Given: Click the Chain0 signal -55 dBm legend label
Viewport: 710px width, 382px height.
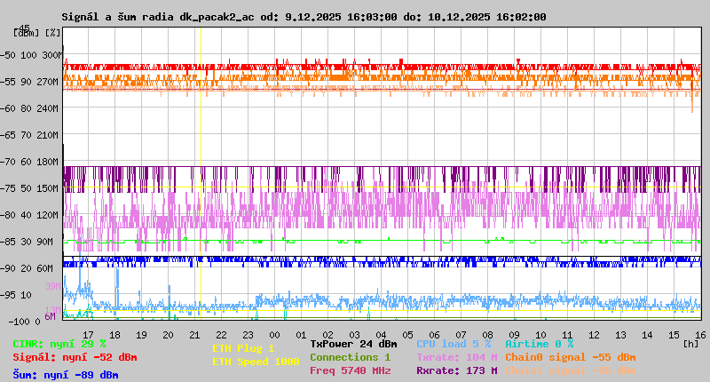Looking at the screenshot, I should pyautogui.click(x=571, y=357).
